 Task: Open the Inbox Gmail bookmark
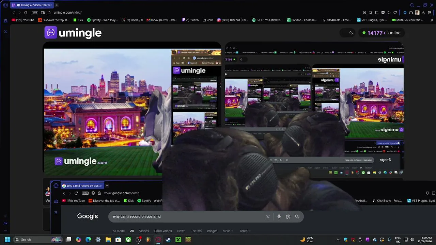click(162, 20)
